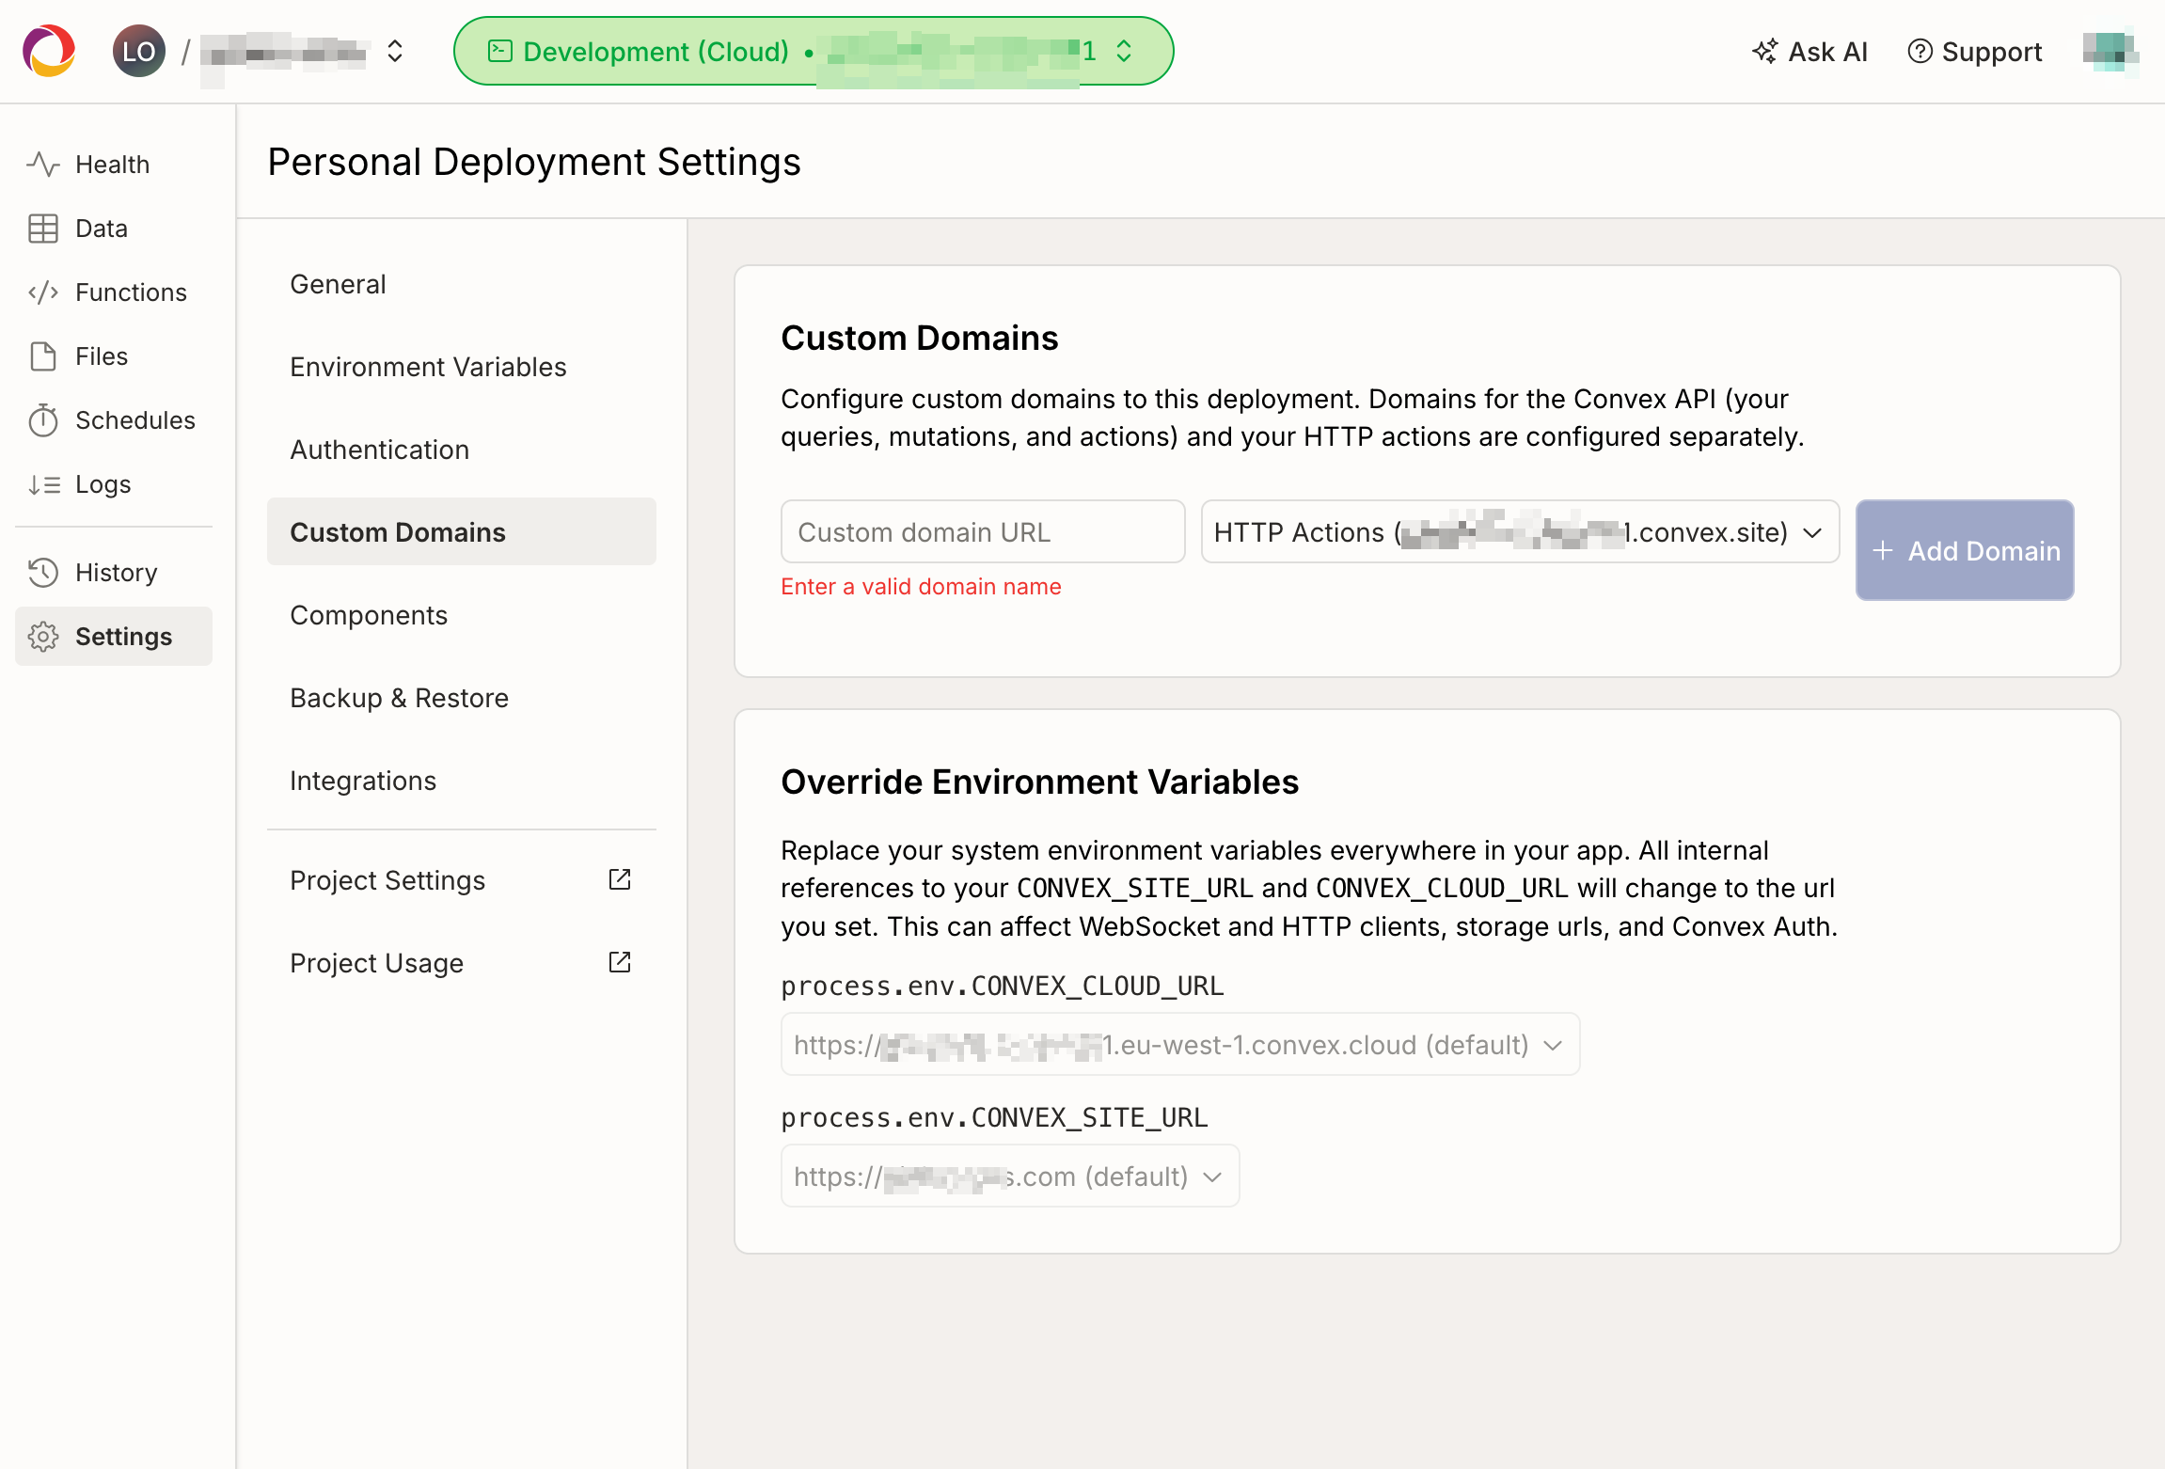Click the Ask AI sparkle button
The height and width of the screenshot is (1469, 2165).
click(1809, 52)
